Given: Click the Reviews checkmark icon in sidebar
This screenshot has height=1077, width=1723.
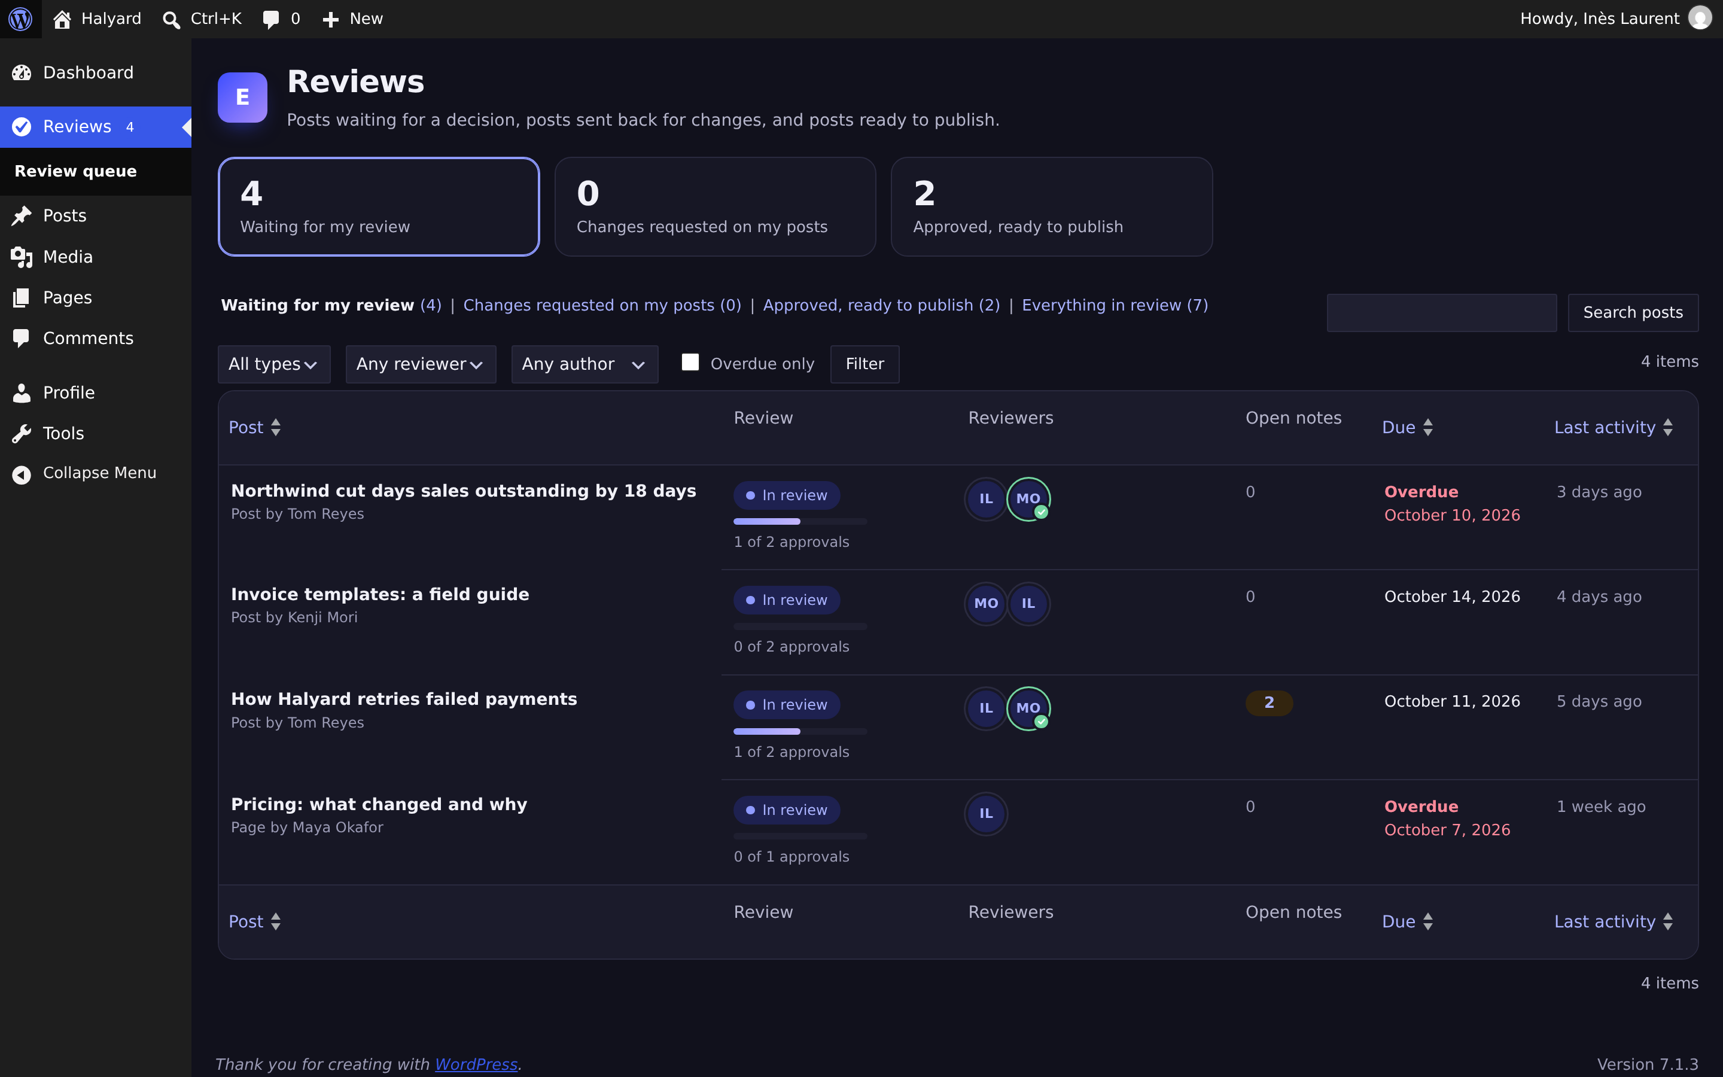Looking at the screenshot, I should (22, 127).
